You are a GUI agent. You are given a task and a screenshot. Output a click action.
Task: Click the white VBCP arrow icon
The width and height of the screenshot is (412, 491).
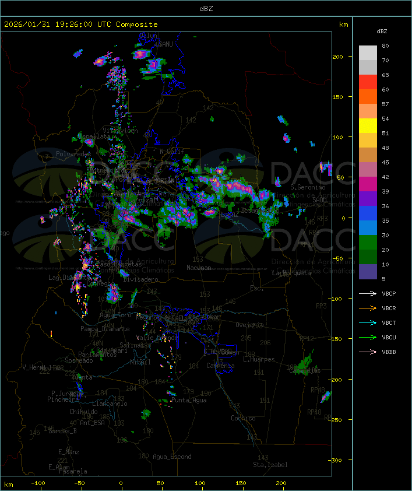(368, 293)
